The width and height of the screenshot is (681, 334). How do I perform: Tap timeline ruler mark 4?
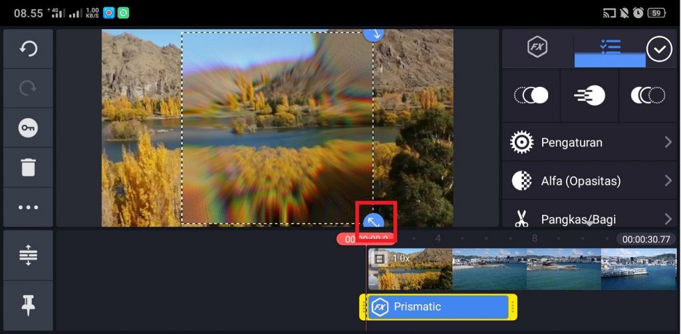[438, 238]
